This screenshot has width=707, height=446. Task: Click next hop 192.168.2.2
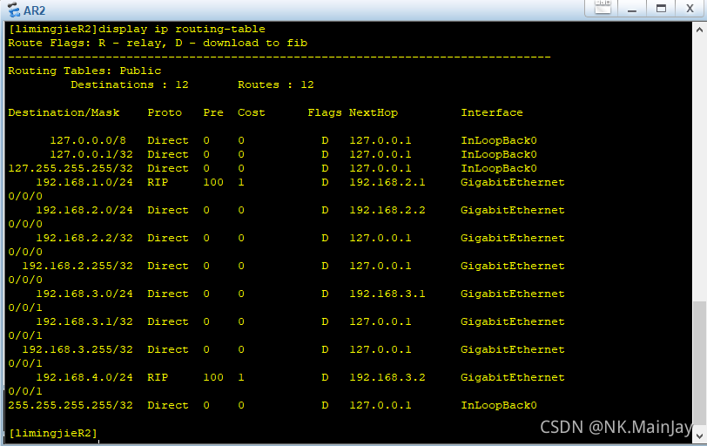tap(387, 210)
